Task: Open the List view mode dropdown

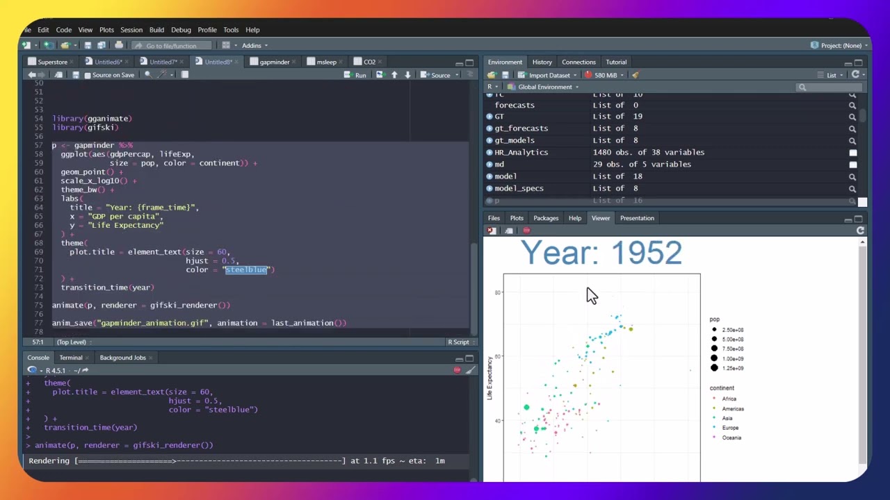Action: click(828, 75)
